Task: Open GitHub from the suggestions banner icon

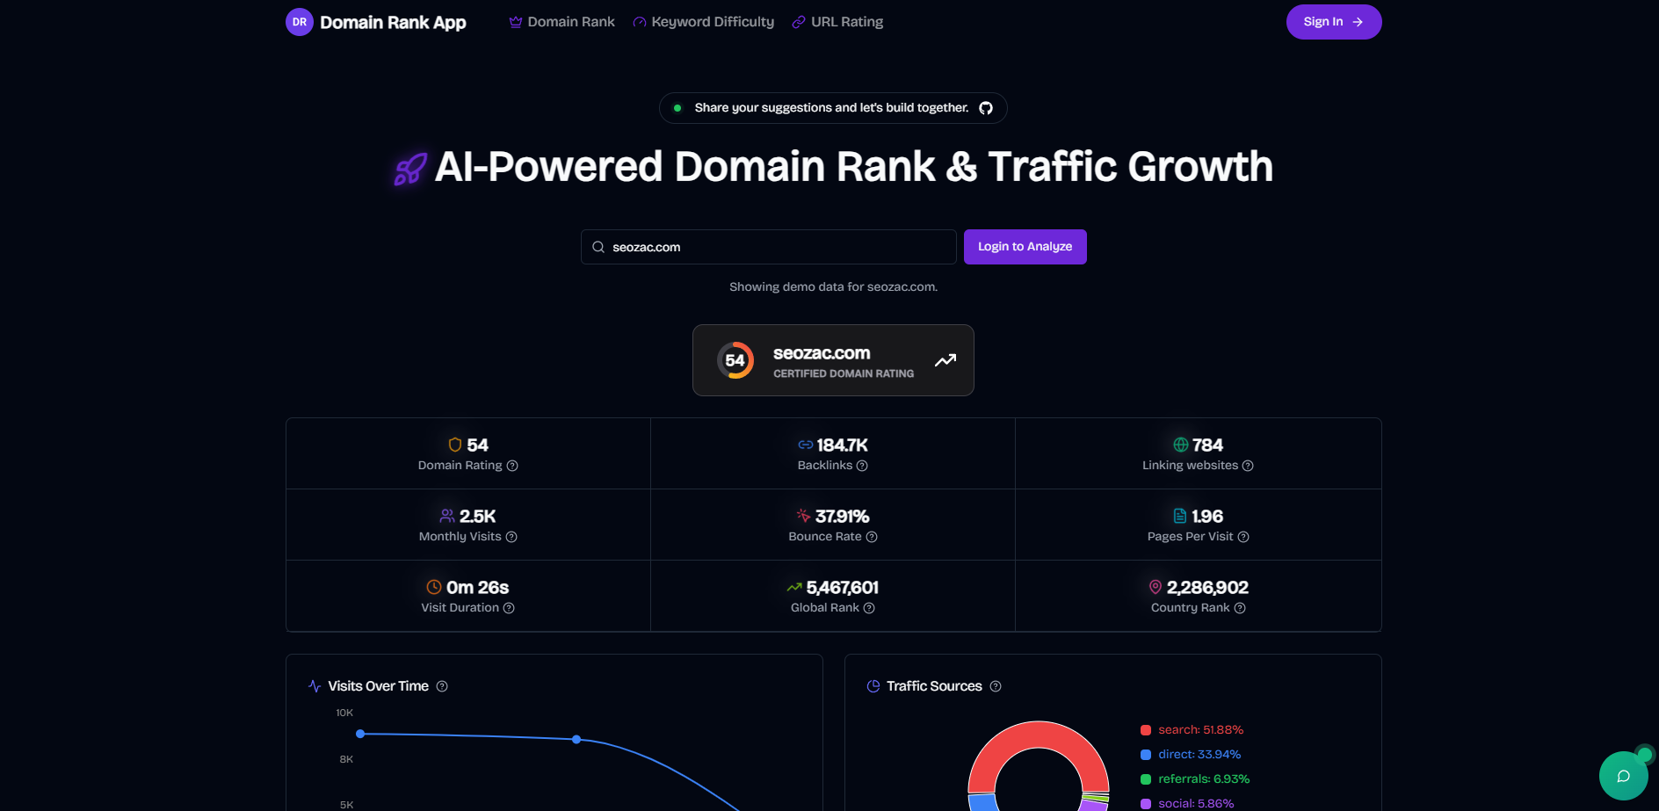Action: 986,107
